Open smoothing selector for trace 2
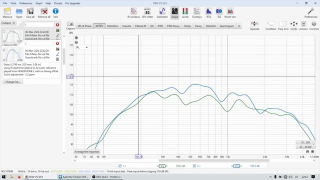The width and height of the screenshot is (320, 180). (x=236, y=166)
